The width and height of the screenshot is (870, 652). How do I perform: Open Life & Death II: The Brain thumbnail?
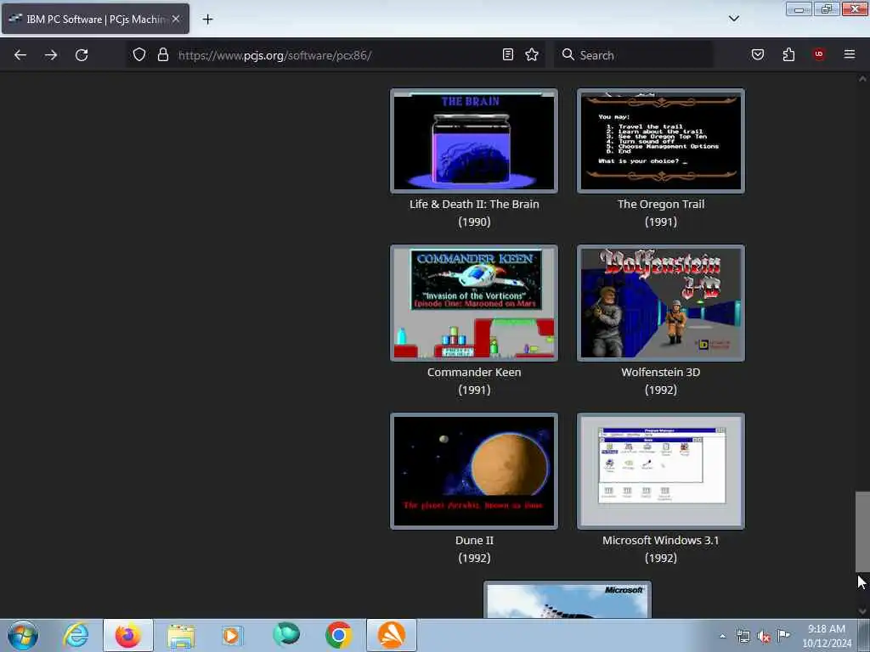coord(474,141)
